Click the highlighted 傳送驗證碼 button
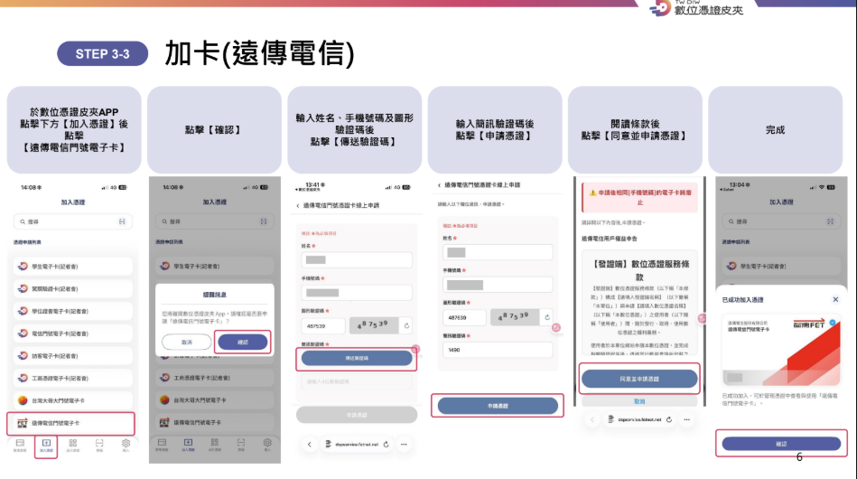Viewport: 857px width, 479px height. [x=356, y=359]
